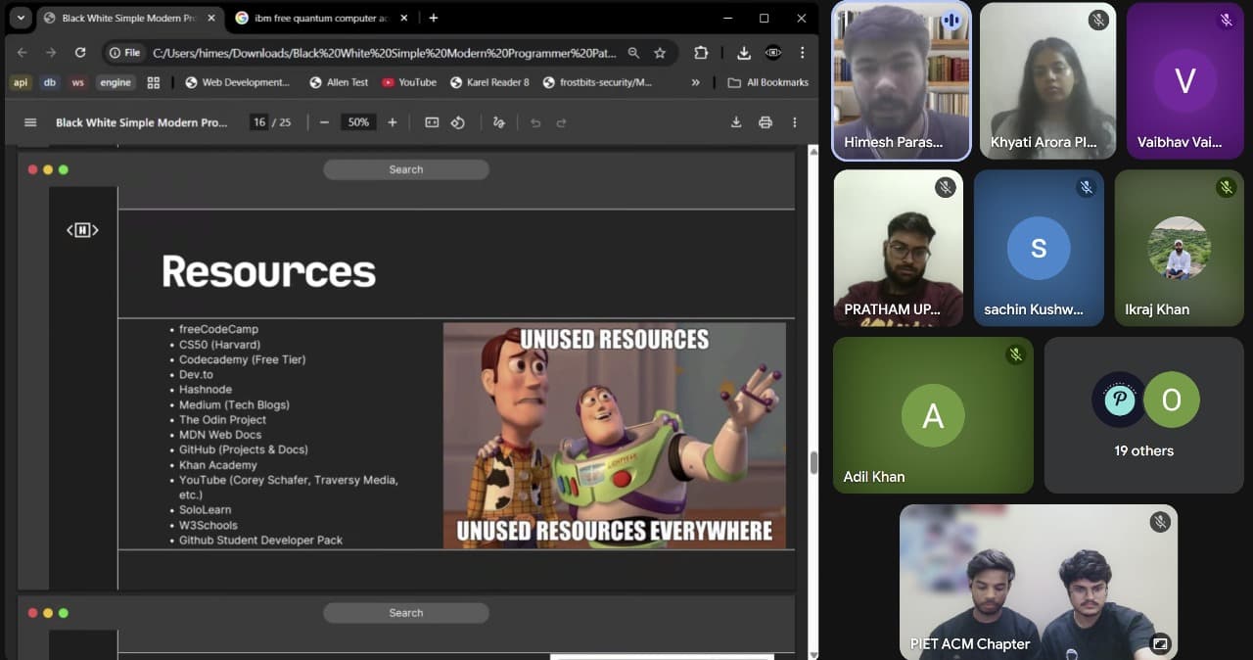Image resolution: width=1253 pixels, height=660 pixels.
Task: Zoom in with the PDF plus button
Action: 393,122
